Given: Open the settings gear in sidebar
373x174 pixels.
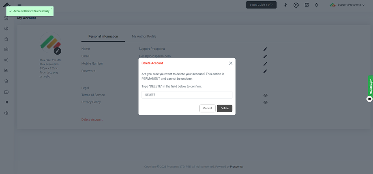Looking at the screenshot, I should click(x=6, y=113).
